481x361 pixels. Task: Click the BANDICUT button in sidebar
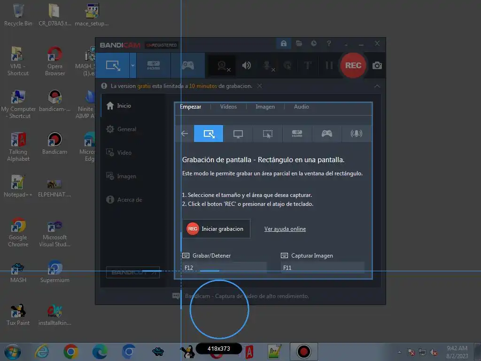tap(133, 272)
